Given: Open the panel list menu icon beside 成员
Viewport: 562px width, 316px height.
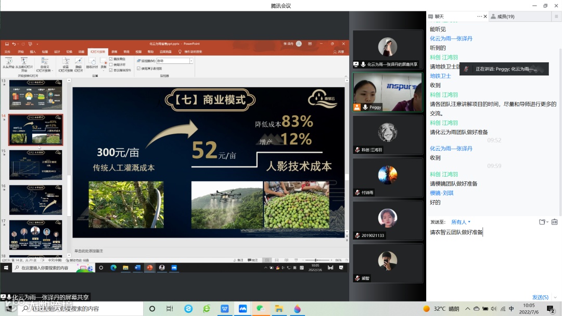Looking at the screenshot, I should coord(556,17).
